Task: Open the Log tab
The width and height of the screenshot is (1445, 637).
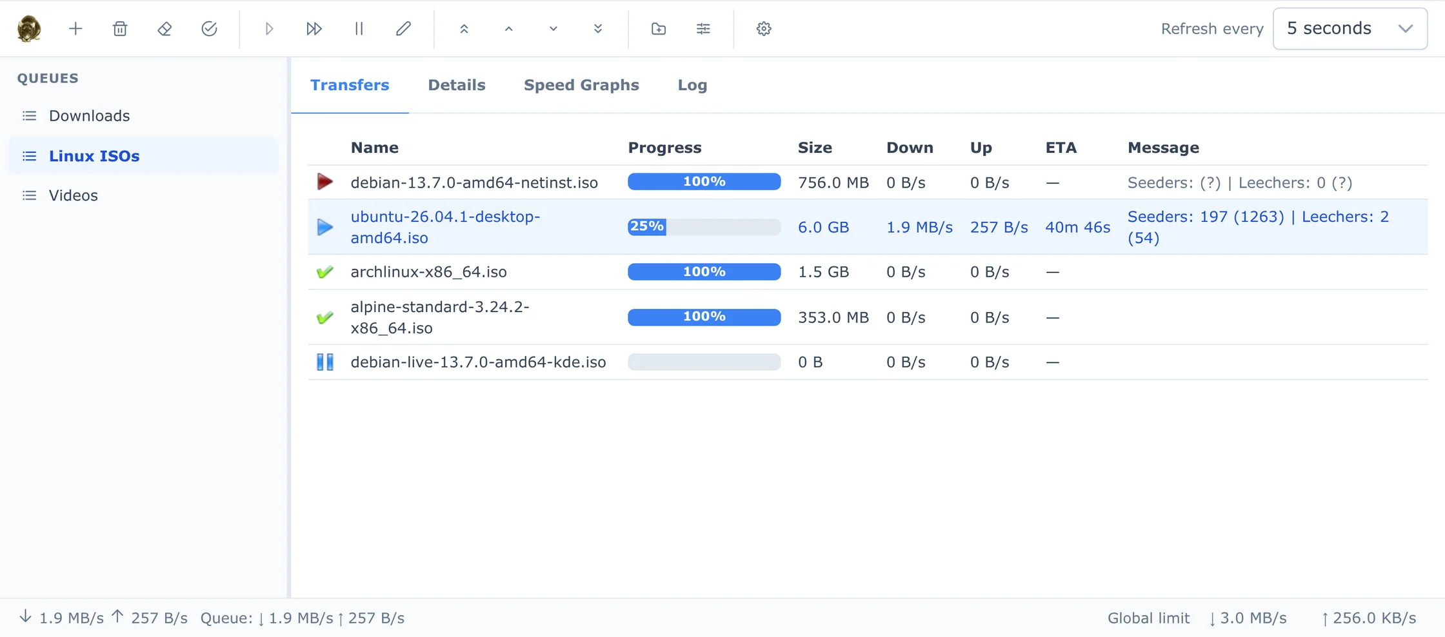Action: pos(692,85)
